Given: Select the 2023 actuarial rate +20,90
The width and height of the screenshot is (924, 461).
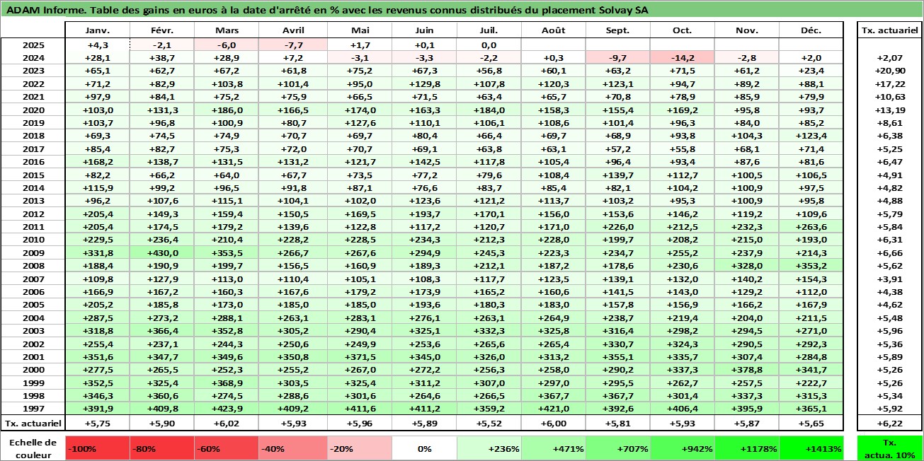Looking at the screenshot, I should pos(890,71).
